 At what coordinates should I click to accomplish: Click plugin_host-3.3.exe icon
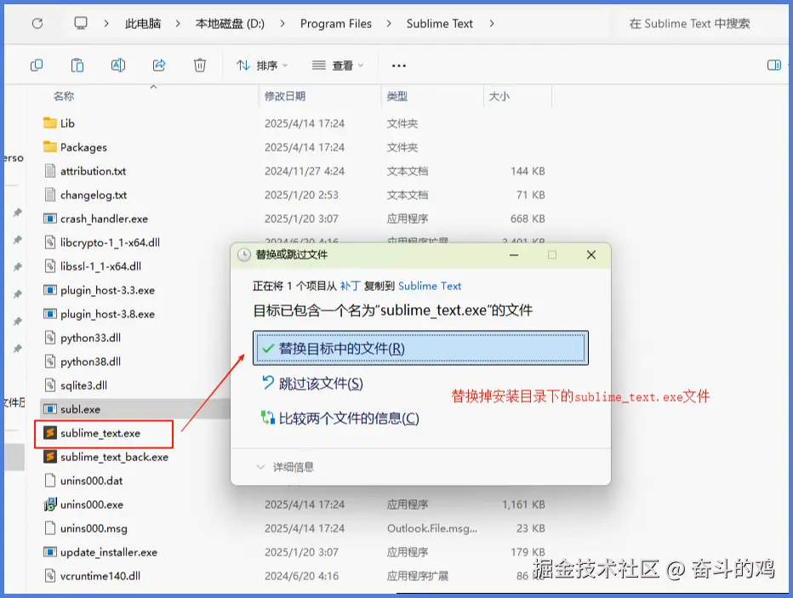point(49,290)
